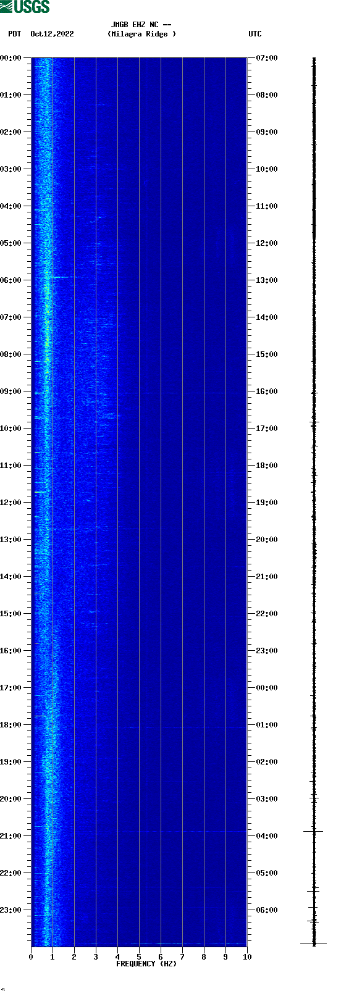Screen dimensions: 341x996
Task: Click the 07:00 UTC time label
Action: (267, 58)
